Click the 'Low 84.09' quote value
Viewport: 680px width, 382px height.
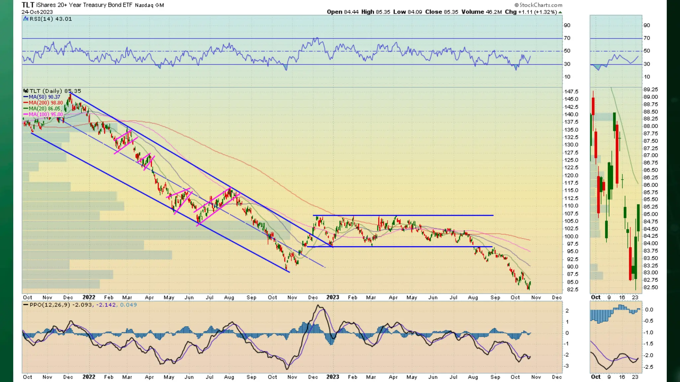408,12
